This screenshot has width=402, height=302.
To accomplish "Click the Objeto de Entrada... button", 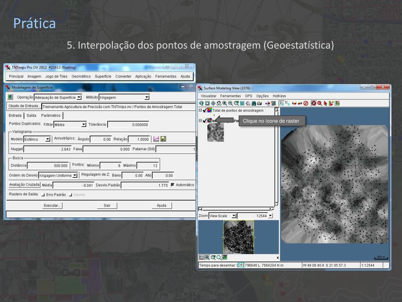I will point(24,106).
